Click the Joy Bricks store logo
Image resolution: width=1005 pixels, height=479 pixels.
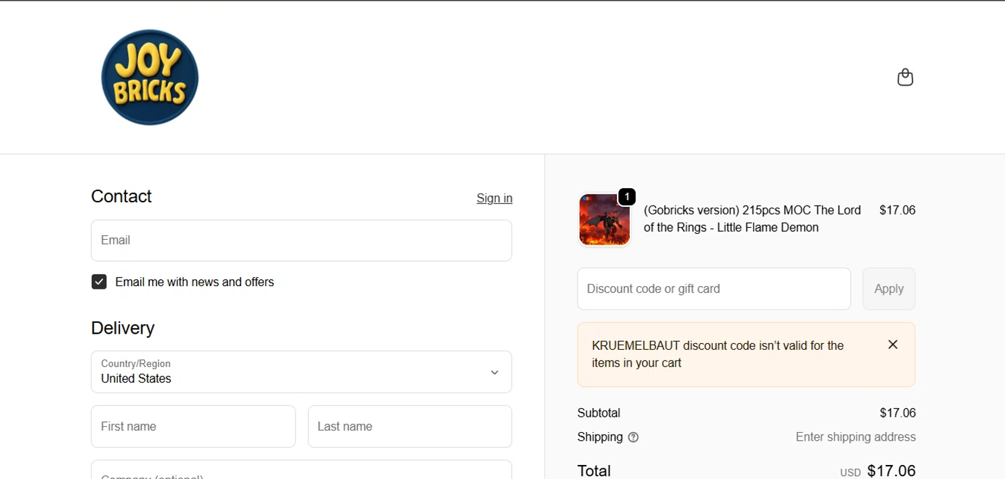pos(150,77)
